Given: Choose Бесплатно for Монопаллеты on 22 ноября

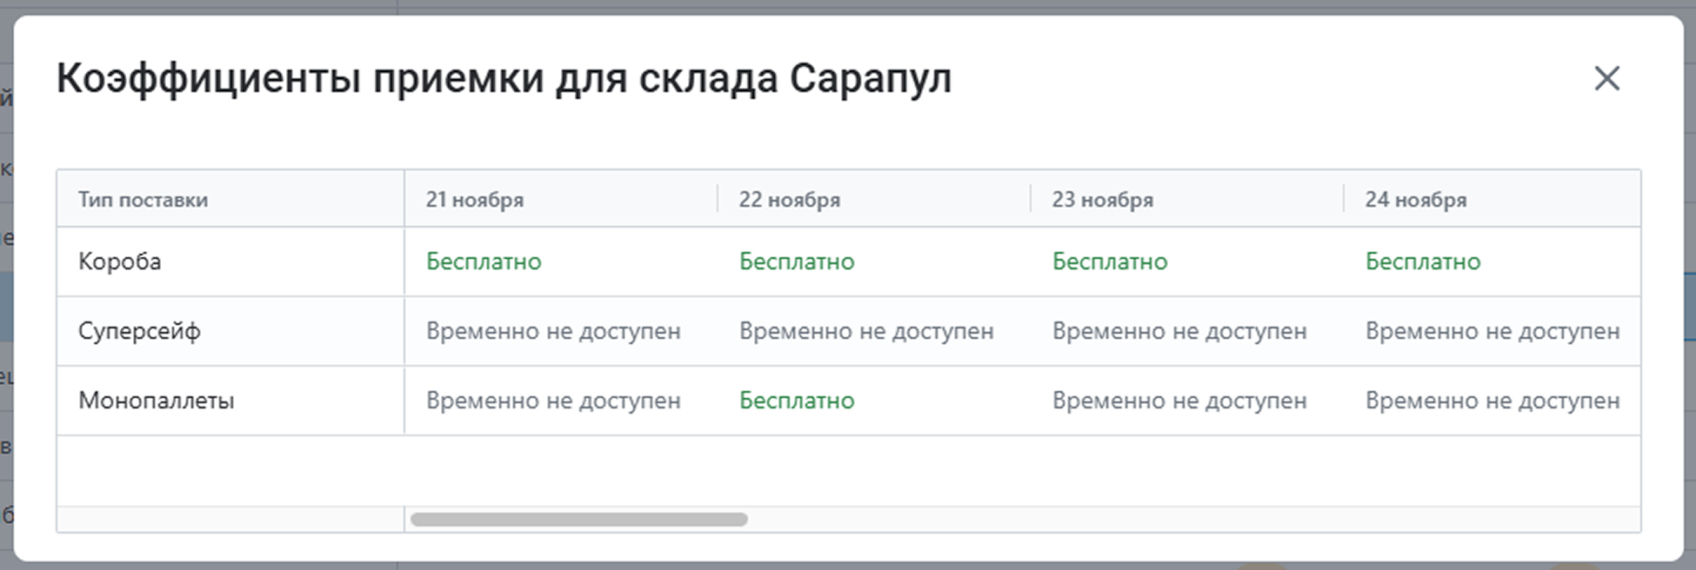Looking at the screenshot, I should (x=797, y=401).
